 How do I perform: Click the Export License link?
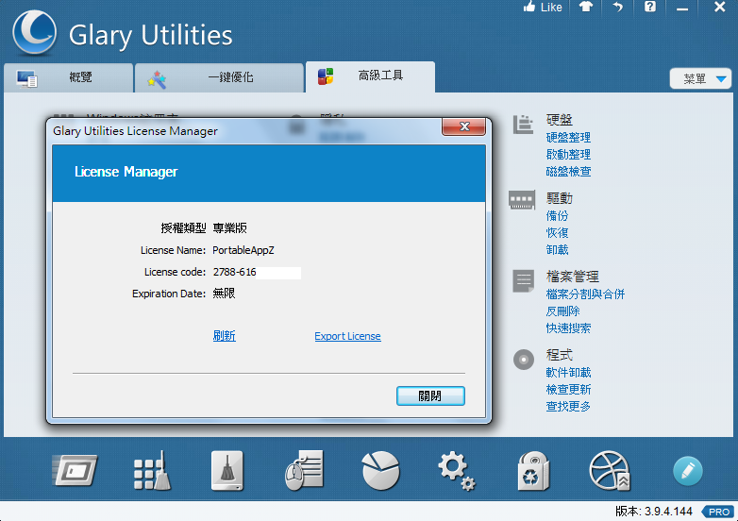point(347,336)
